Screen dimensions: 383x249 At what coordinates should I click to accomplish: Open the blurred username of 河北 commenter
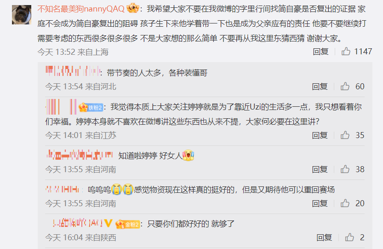(73, 71)
